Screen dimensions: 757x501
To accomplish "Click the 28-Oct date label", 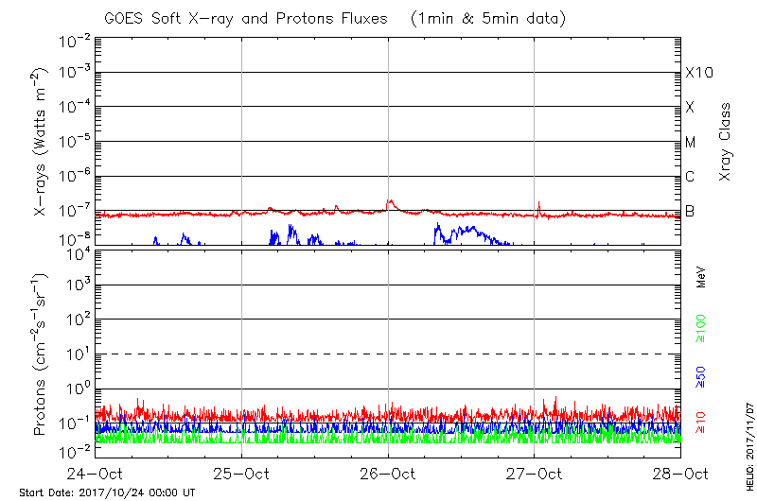I will point(680,474).
